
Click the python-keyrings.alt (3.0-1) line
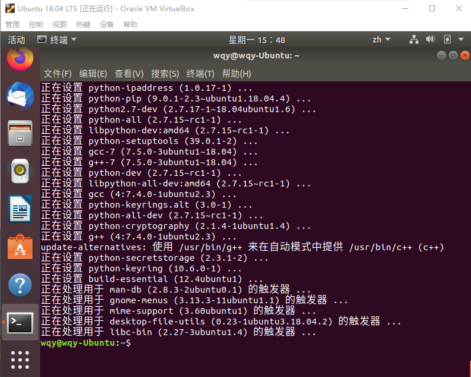(146, 205)
